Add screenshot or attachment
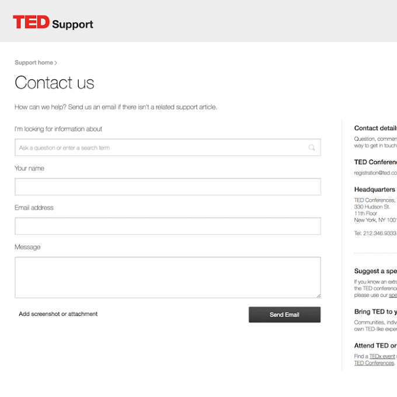 click(58, 314)
